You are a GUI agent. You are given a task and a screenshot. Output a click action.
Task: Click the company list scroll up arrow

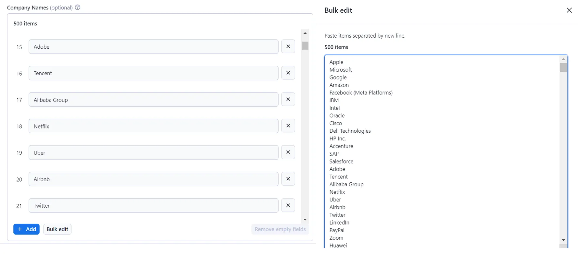(305, 33)
